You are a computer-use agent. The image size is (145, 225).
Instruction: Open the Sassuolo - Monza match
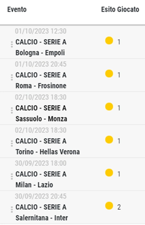point(41,119)
